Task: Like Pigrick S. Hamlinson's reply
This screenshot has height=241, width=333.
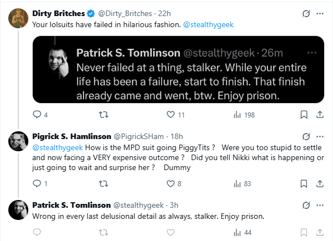Action: click(x=170, y=183)
